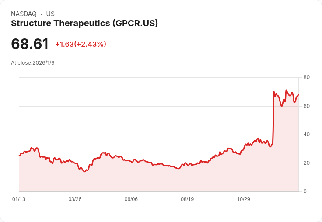Click the 20 price axis label

click(x=306, y=163)
